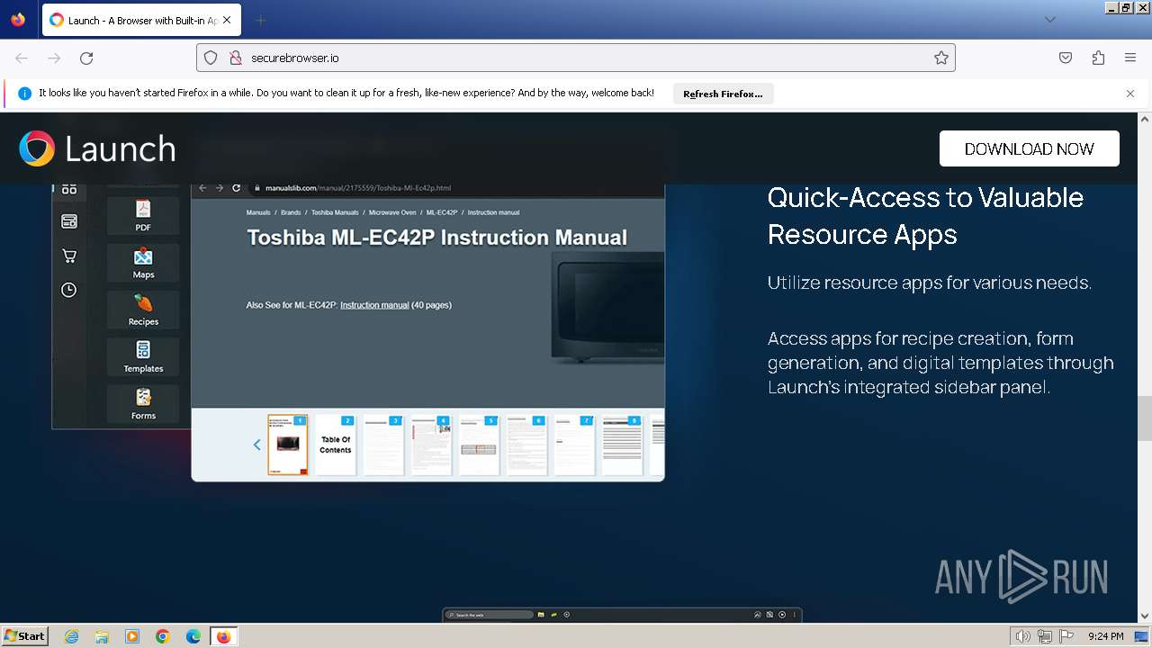Image resolution: width=1152 pixels, height=648 pixels.
Task: Click Microwave Oven breadcrumb
Action: click(x=392, y=212)
